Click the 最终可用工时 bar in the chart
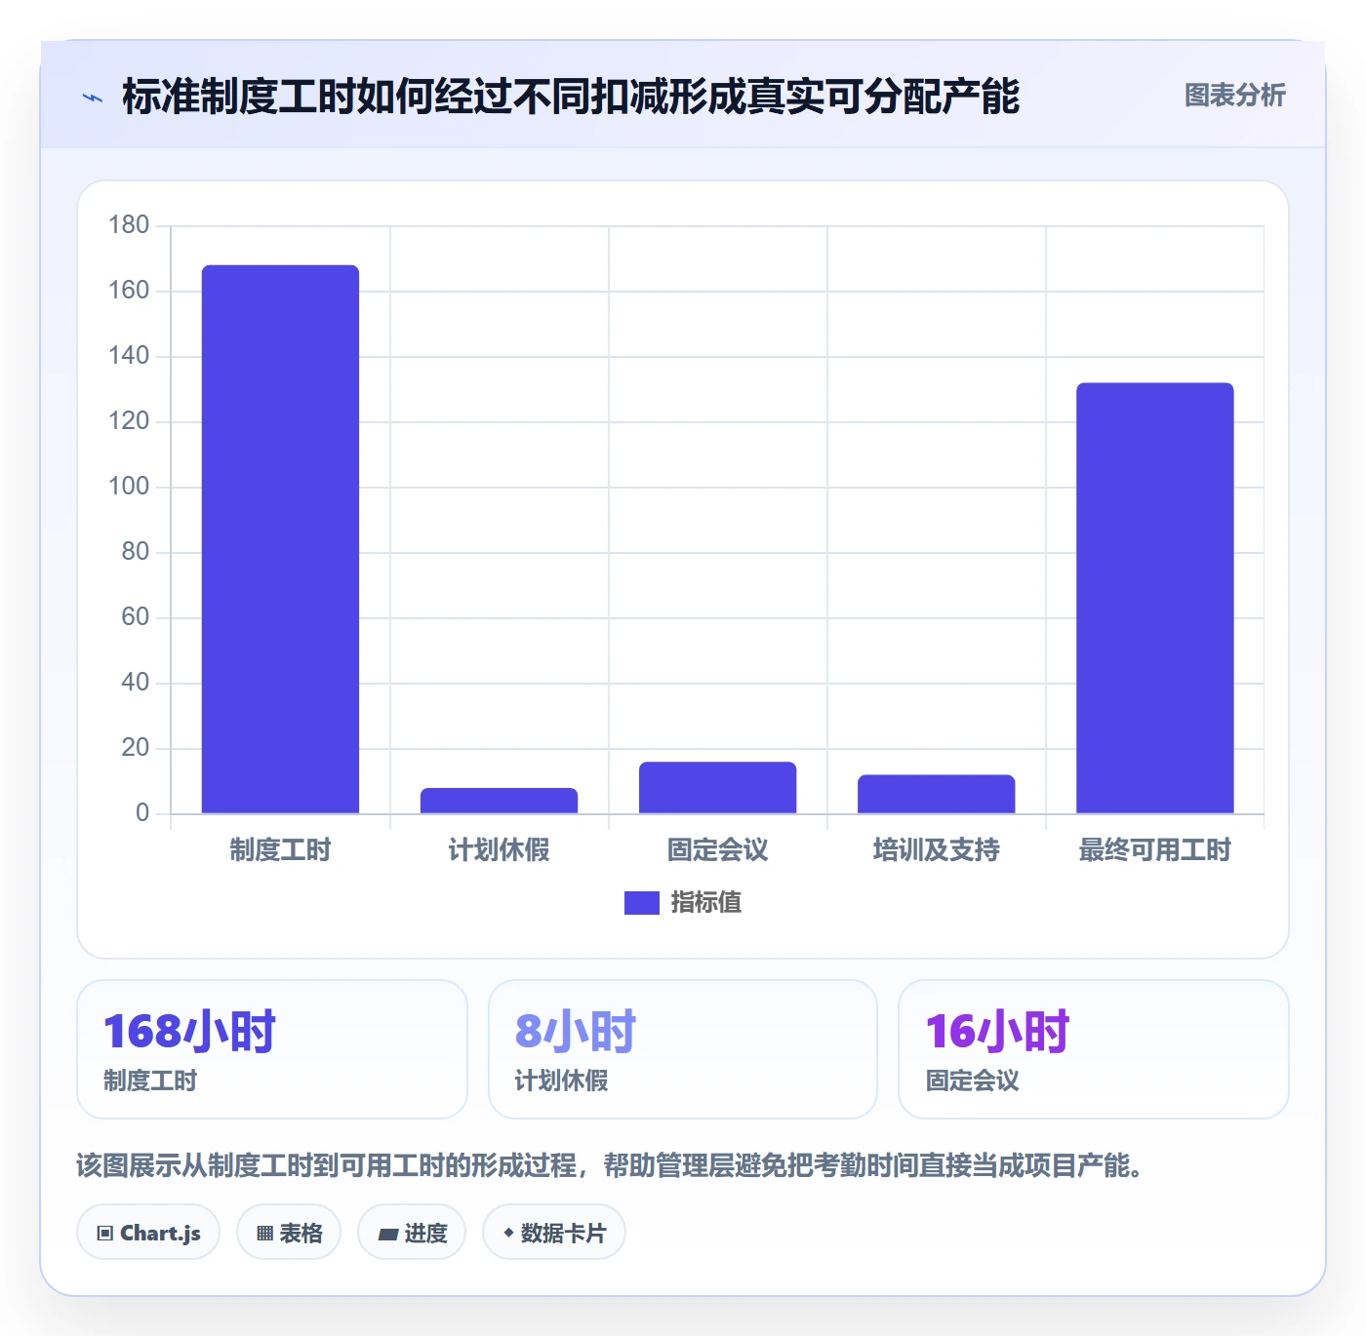The height and width of the screenshot is (1336, 1366). tap(1154, 598)
